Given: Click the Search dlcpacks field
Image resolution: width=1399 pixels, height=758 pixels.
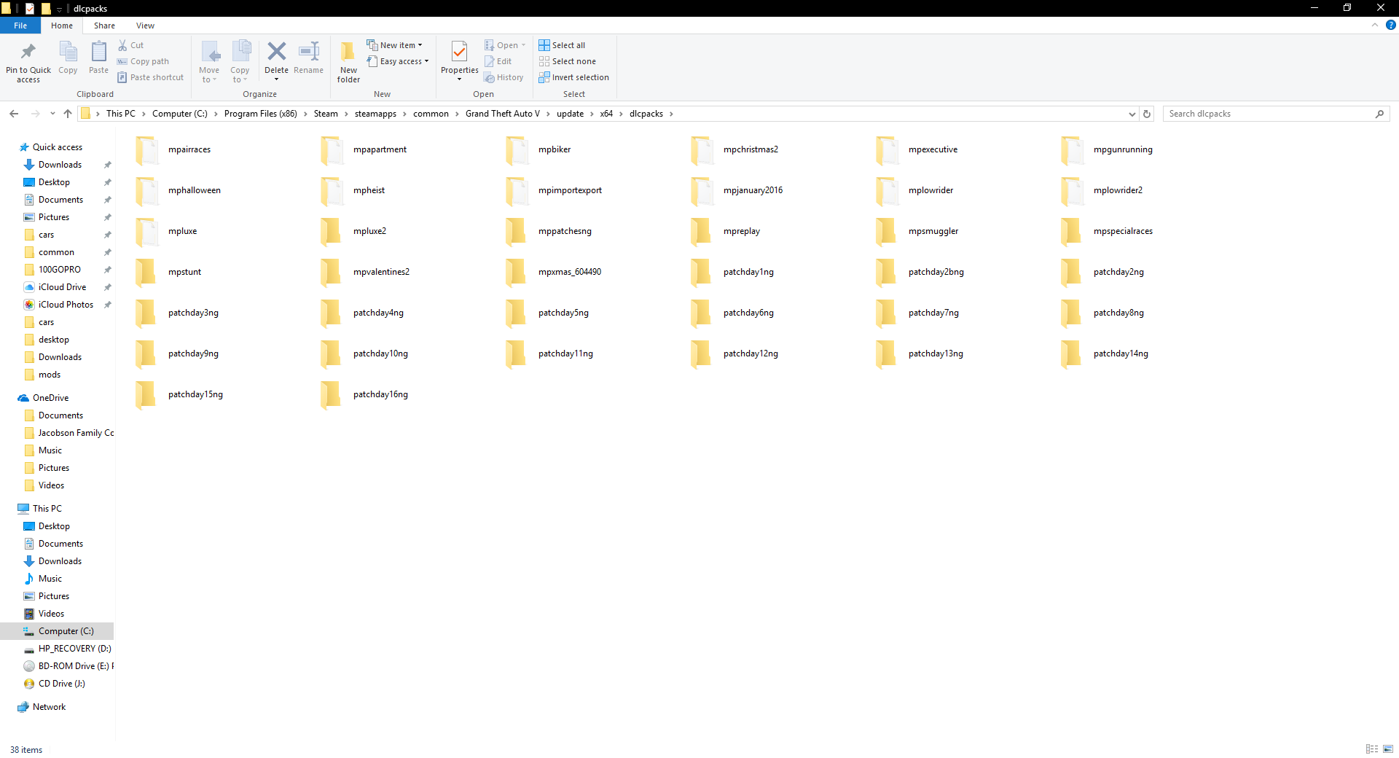Looking at the screenshot, I should click(1269, 114).
